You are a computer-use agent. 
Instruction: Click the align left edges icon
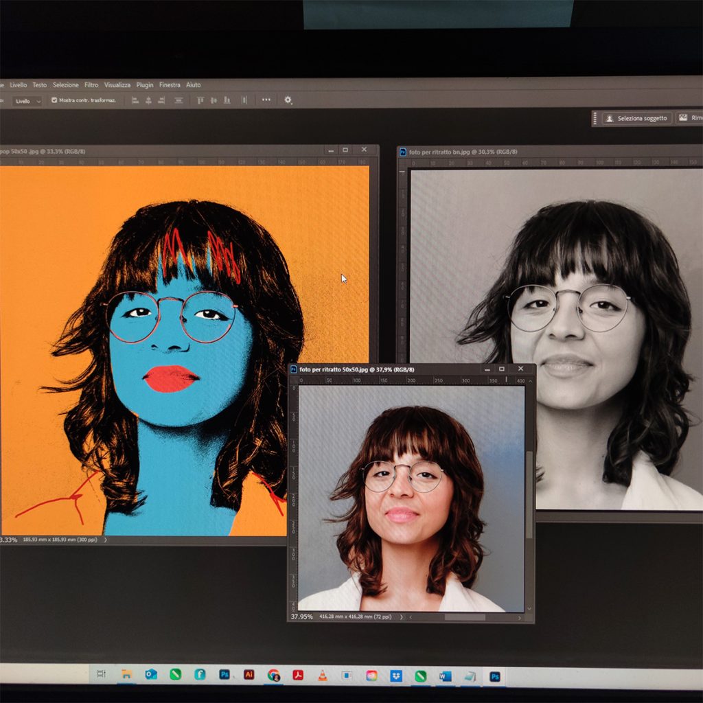pyautogui.click(x=135, y=100)
